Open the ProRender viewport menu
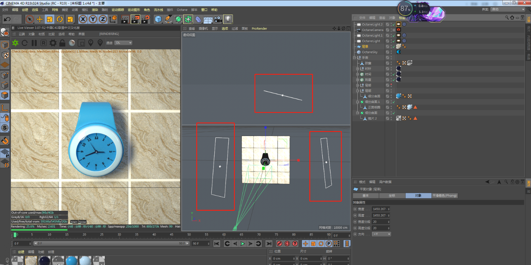The width and height of the screenshot is (531, 265). (259, 29)
